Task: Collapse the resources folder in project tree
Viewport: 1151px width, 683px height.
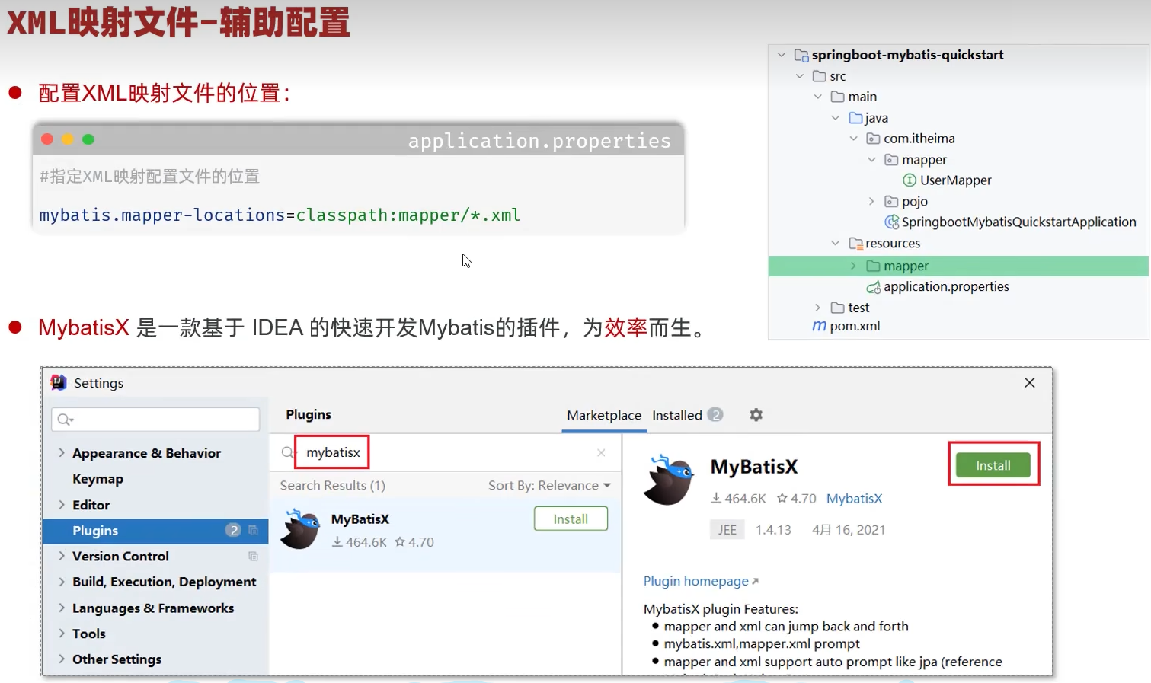Action: tap(836, 244)
